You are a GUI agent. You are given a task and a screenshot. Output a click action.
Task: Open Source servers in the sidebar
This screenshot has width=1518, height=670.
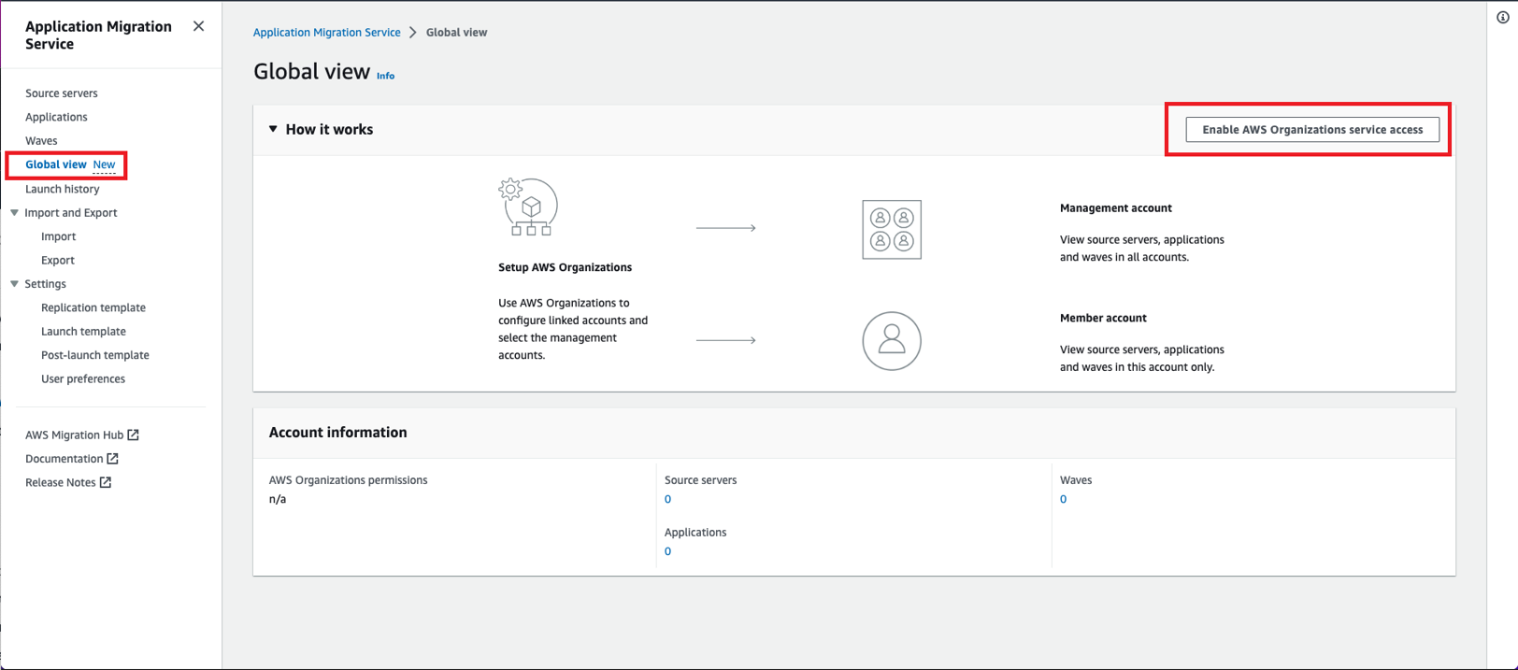62,93
